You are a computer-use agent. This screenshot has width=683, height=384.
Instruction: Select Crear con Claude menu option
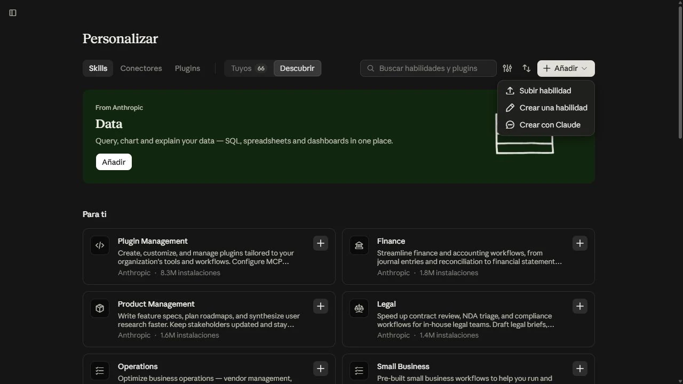[546, 125]
